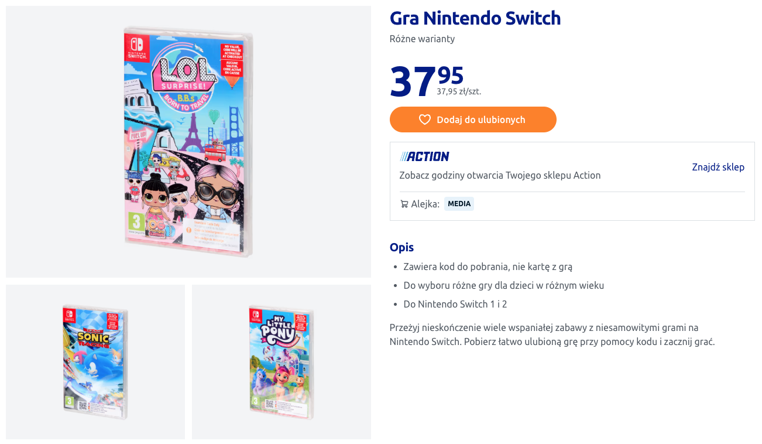Click the Nintendo Switch logo on the L.O.L. cover
Image resolution: width=762 pixels, height=444 pixels.
point(136,48)
